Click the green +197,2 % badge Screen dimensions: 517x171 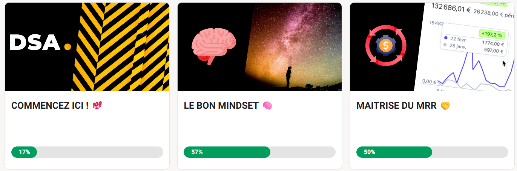click(x=491, y=35)
